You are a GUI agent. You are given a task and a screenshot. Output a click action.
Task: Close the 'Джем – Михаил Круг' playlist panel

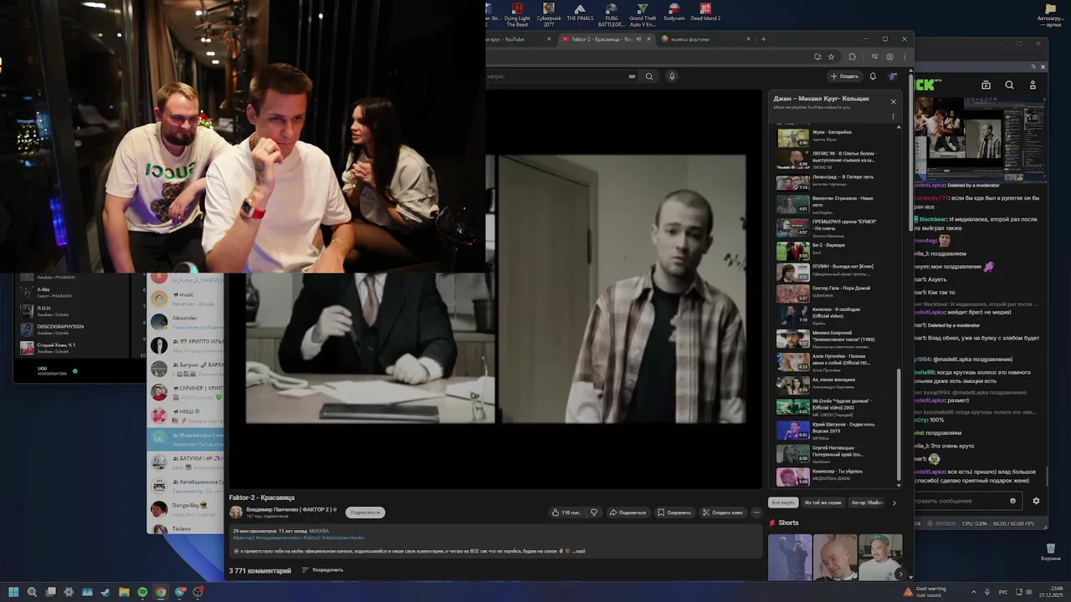point(893,102)
